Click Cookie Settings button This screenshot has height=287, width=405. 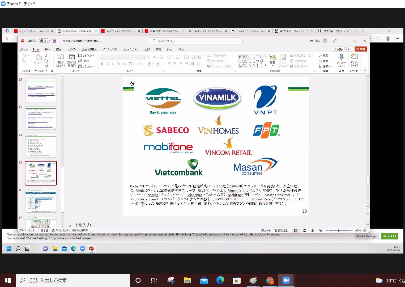(x=366, y=236)
